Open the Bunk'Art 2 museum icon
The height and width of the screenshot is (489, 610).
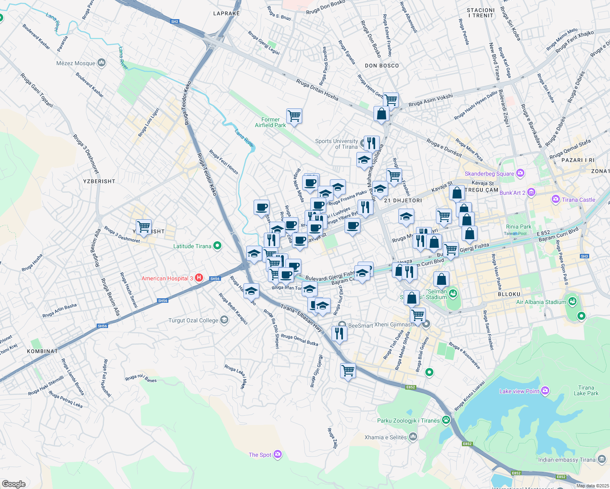tap(531, 192)
